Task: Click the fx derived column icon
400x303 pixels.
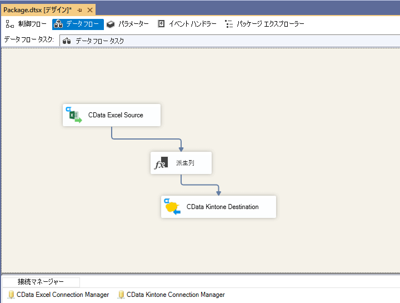Action: pos(161,163)
